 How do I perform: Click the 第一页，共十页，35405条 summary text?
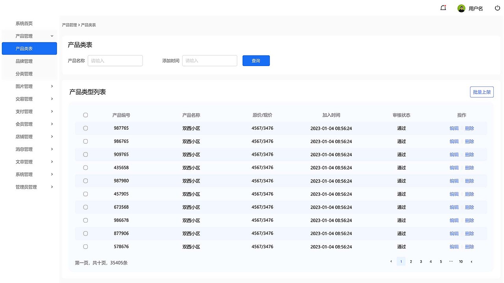tap(101, 263)
